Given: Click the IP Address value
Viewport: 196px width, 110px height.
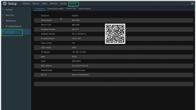Looking at the screenshot, I should 79,52.
